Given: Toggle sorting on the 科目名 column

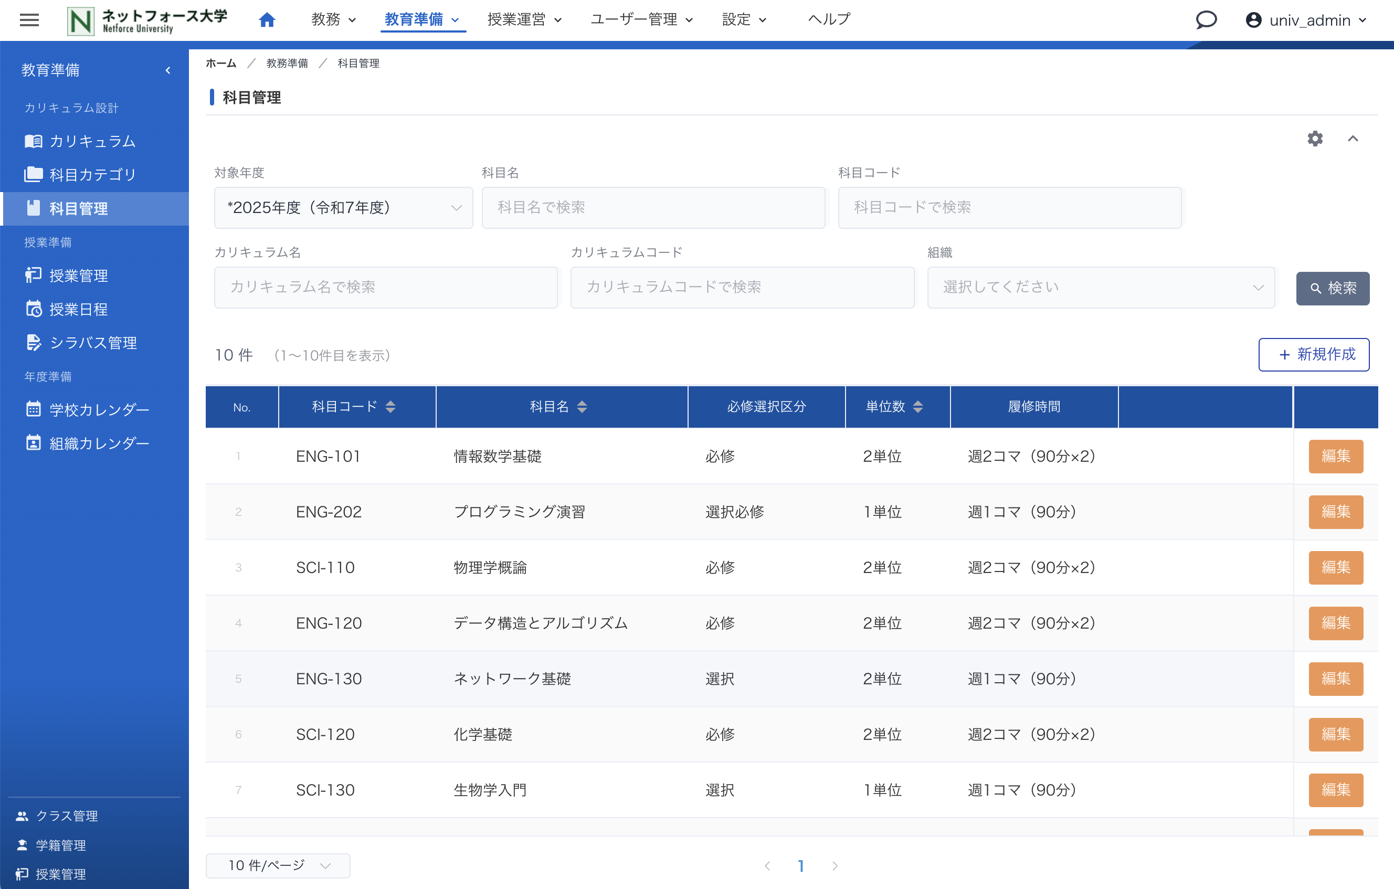Looking at the screenshot, I should [x=582, y=406].
